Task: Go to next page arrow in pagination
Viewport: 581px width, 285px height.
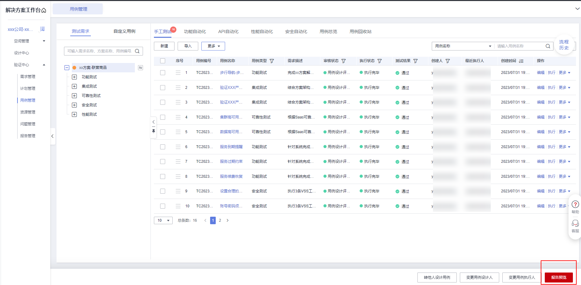Action: coord(228,220)
